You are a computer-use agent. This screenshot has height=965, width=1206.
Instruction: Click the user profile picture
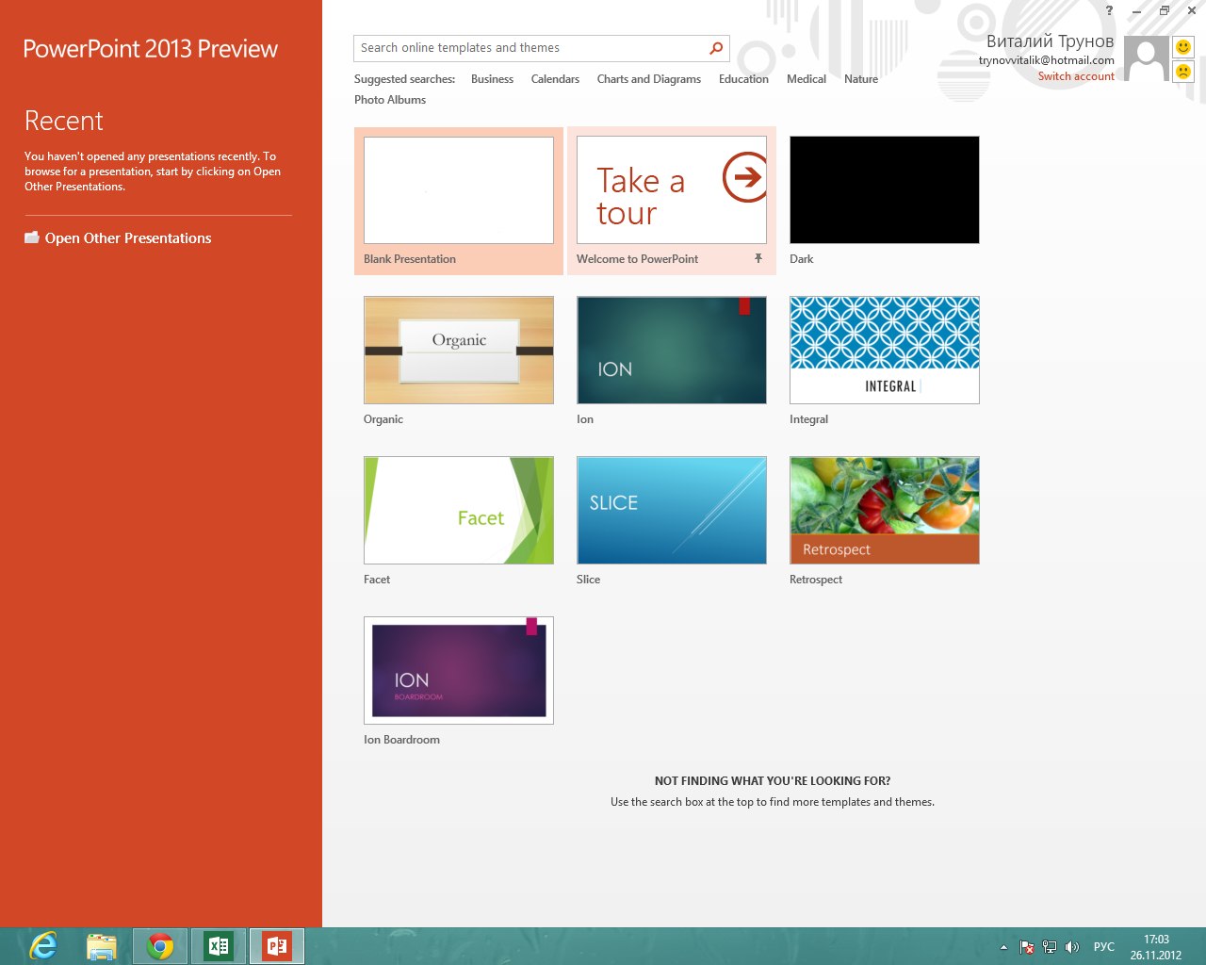pos(1147,58)
